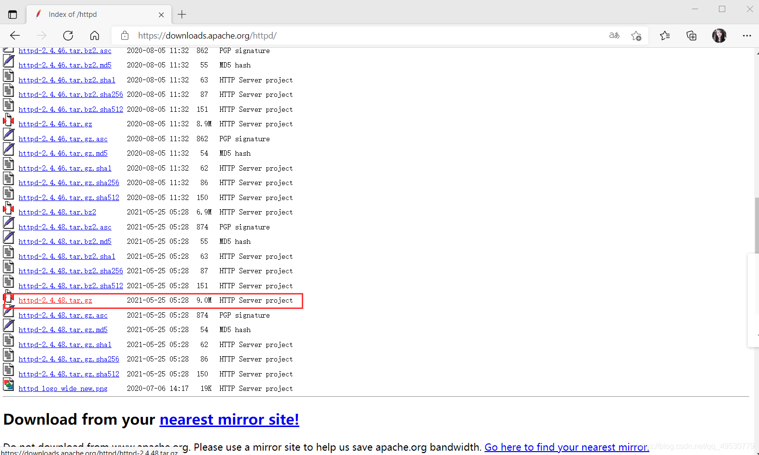Click compressed file icon for httpd-2.4.48.tar.bz2

coord(9,208)
